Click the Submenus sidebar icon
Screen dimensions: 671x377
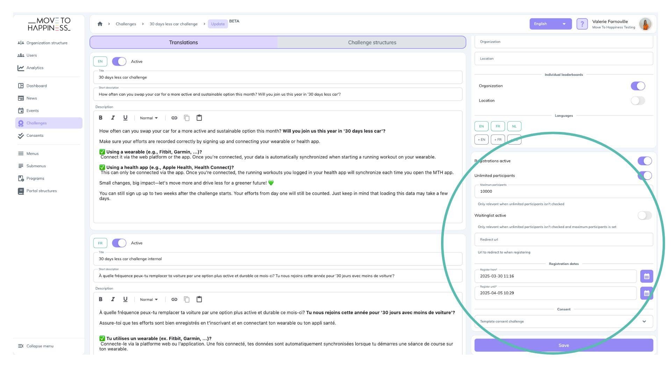point(21,166)
